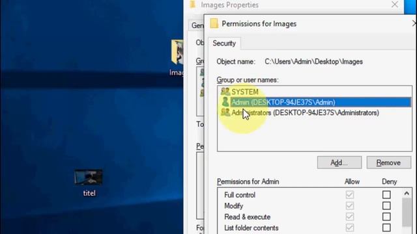Close the Images Properties window
Image resolution: width=417 pixels, height=234 pixels.
(x=395, y=5)
